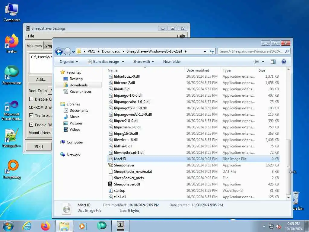Show hidden tray icons arrow
Image resolution: width=309 pixels, height=232 pixels.
[x=264, y=227]
